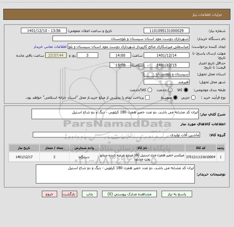
Task: Click the unit cell دستگاه
Action: [84, 157]
